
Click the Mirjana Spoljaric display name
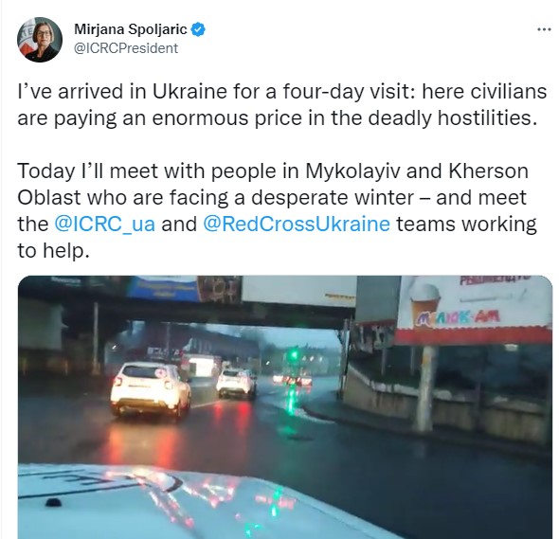tap(131, 29)
